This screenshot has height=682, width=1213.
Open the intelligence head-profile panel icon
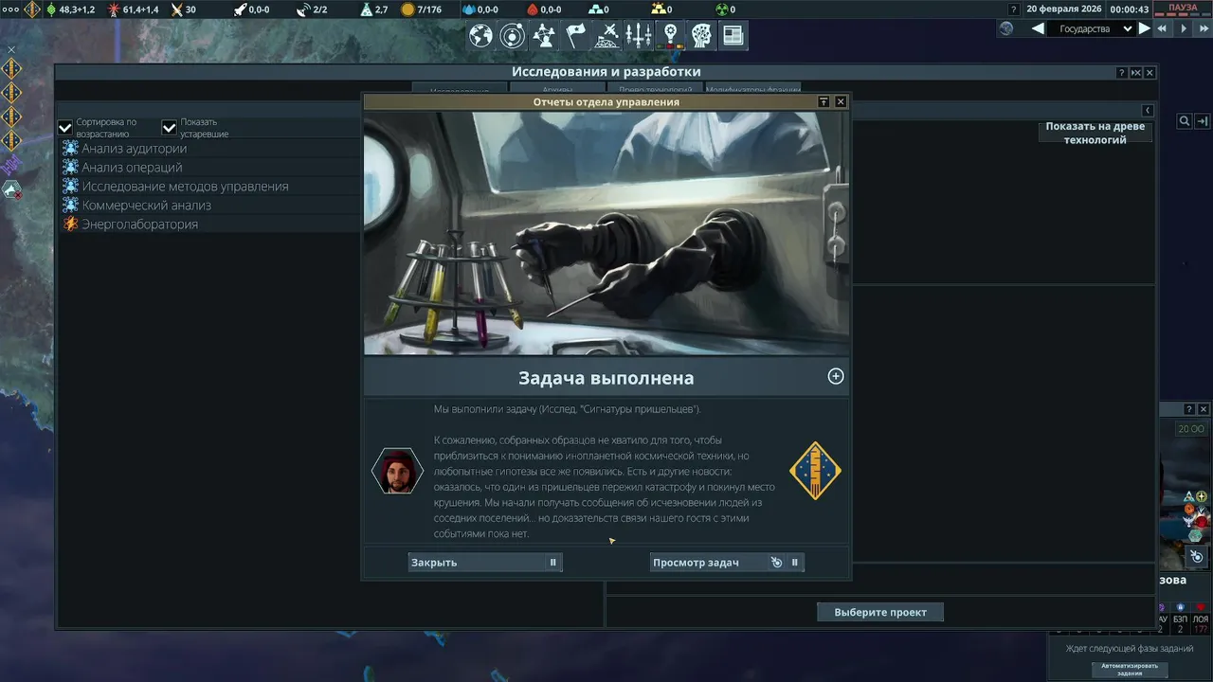(x=701, y=36)
